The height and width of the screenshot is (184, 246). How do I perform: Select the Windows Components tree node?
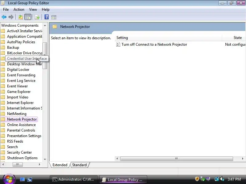(20, 25)
